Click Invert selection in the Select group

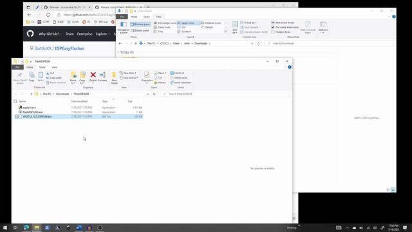[x=180, y=82]
